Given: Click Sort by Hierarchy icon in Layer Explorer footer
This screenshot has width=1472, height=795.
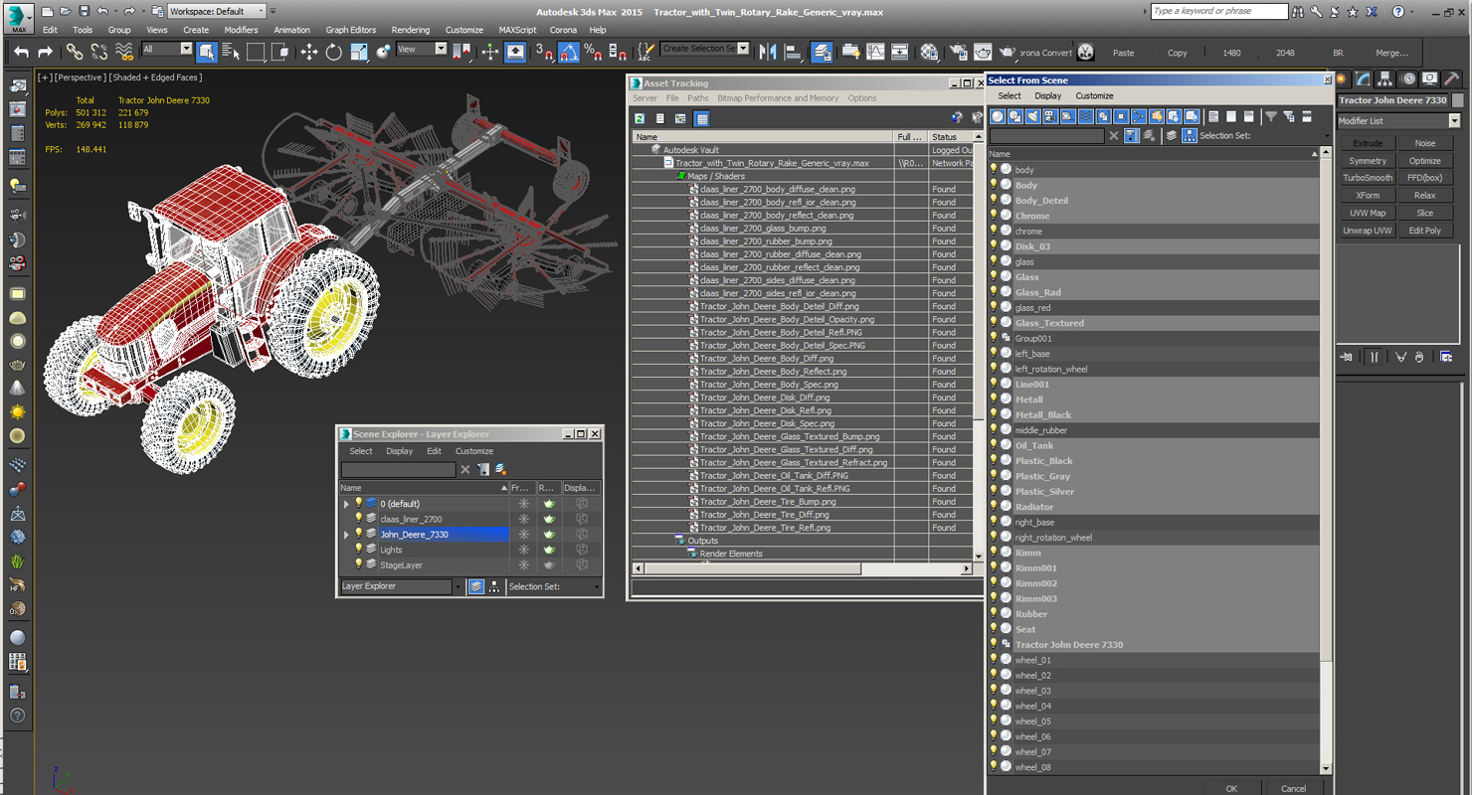Looking at the screenshot, I should [494, 586].
